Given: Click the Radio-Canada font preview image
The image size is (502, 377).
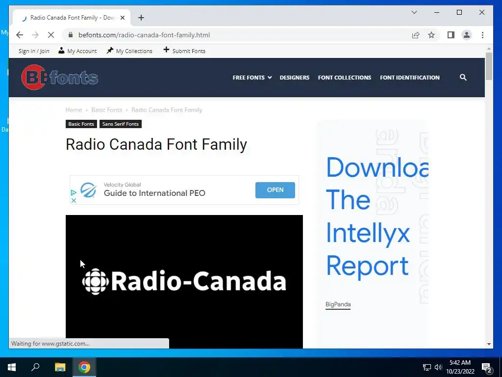Looking at the screenshot, I should pos(184,281).
